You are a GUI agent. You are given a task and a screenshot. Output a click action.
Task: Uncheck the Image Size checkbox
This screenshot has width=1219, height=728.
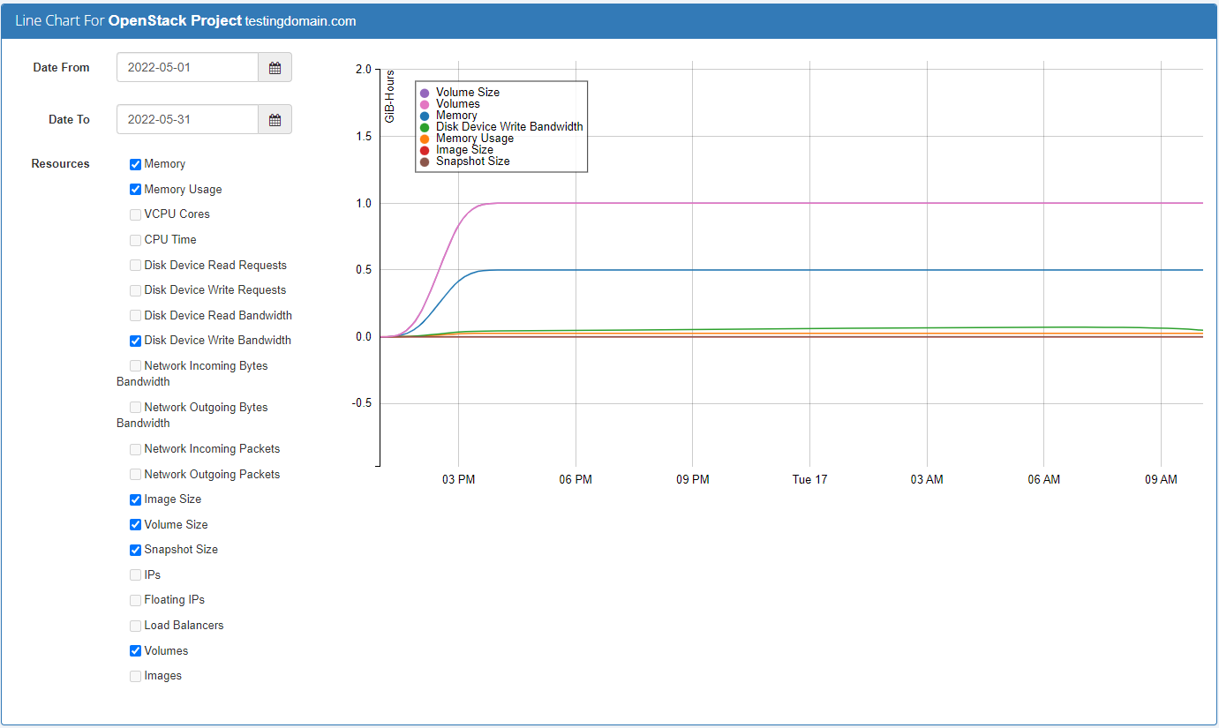tap(135, 499)
